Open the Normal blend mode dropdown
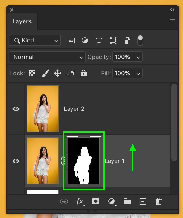Viewport: 183px width, 218px height. [47, 57]
